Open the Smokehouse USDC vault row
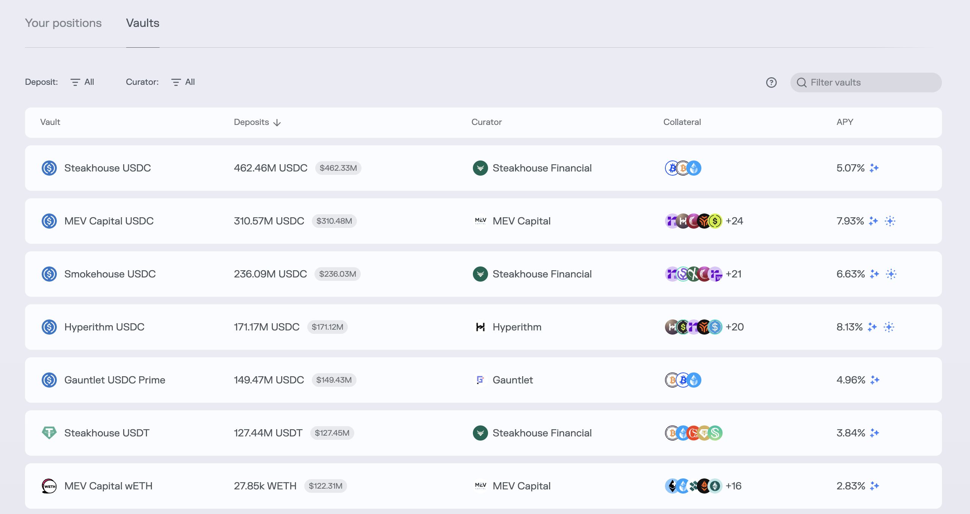 (x=110, y=274)
